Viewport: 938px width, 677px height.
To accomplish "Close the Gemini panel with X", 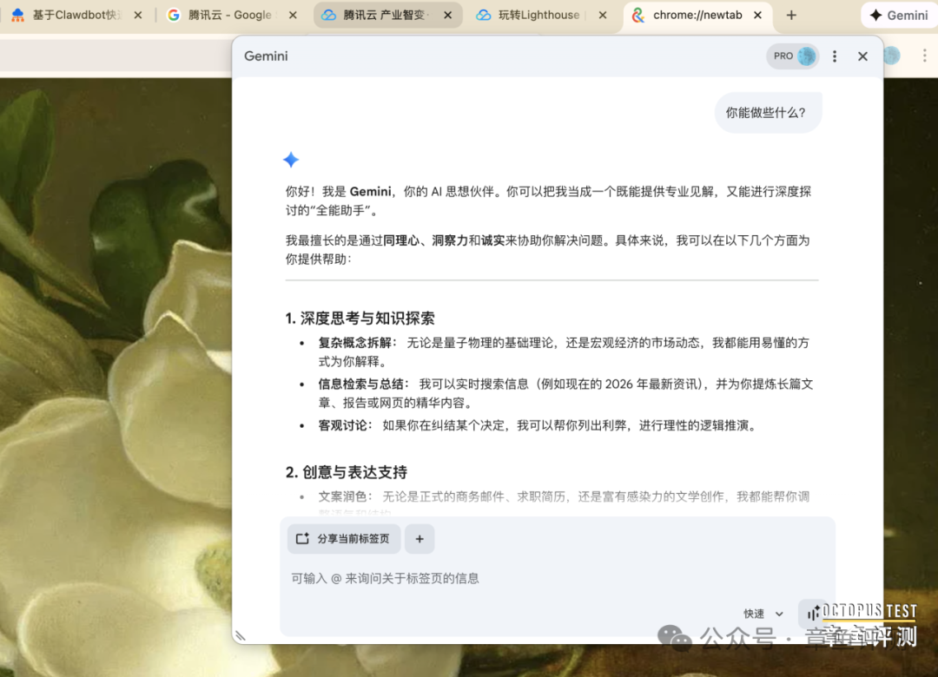I will (862, 56).
